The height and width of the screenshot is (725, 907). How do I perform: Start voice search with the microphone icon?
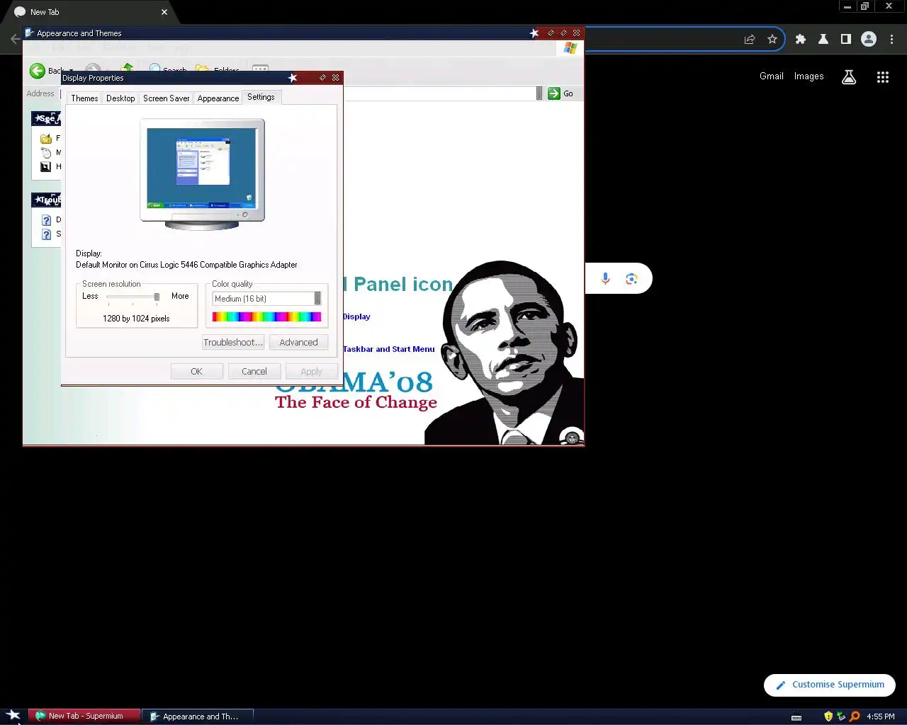click(605, 279)
